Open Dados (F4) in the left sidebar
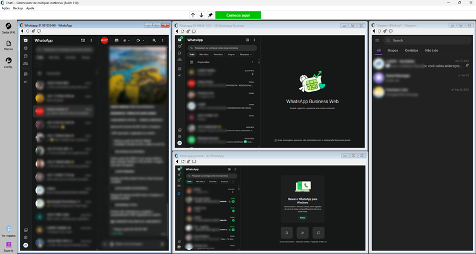 click(x=8, y=27)
